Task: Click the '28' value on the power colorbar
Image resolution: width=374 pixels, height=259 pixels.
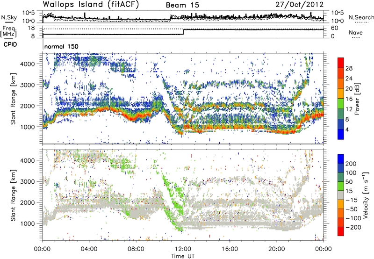Action: click(x=349, y=68)
